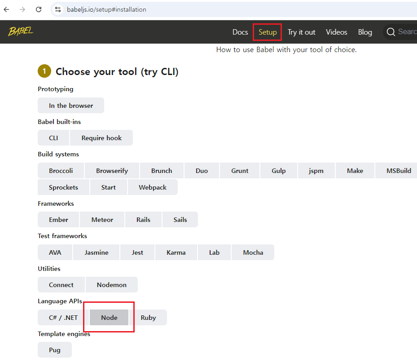
Task: Choose the C# / .NET language API
Action: [x=63, y=318]
